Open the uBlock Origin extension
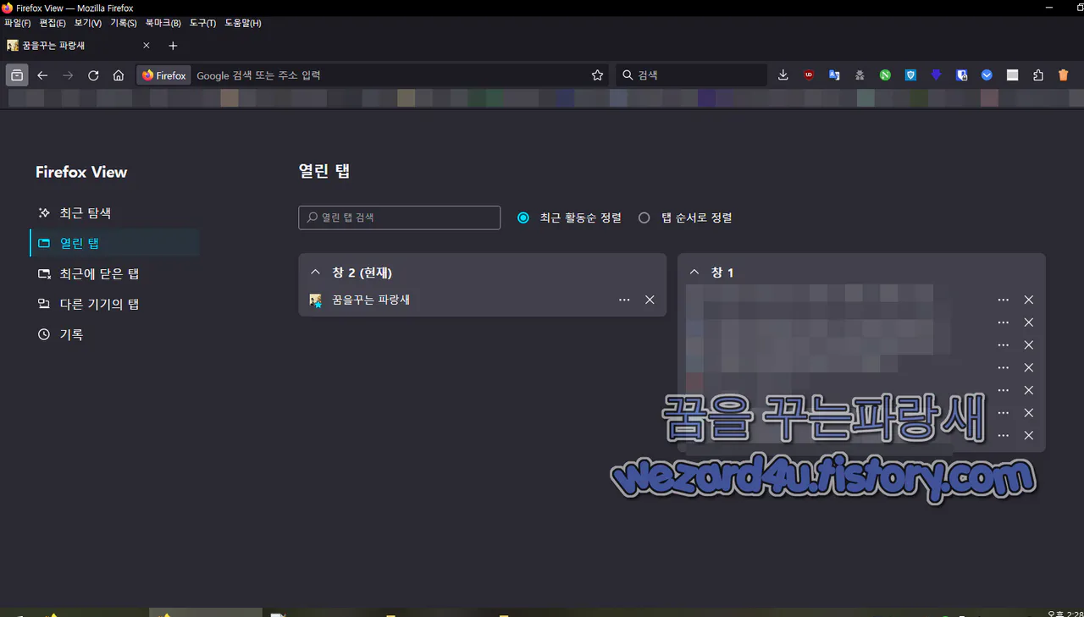This screenshot has height=617, width=1084. coord(809,74)
